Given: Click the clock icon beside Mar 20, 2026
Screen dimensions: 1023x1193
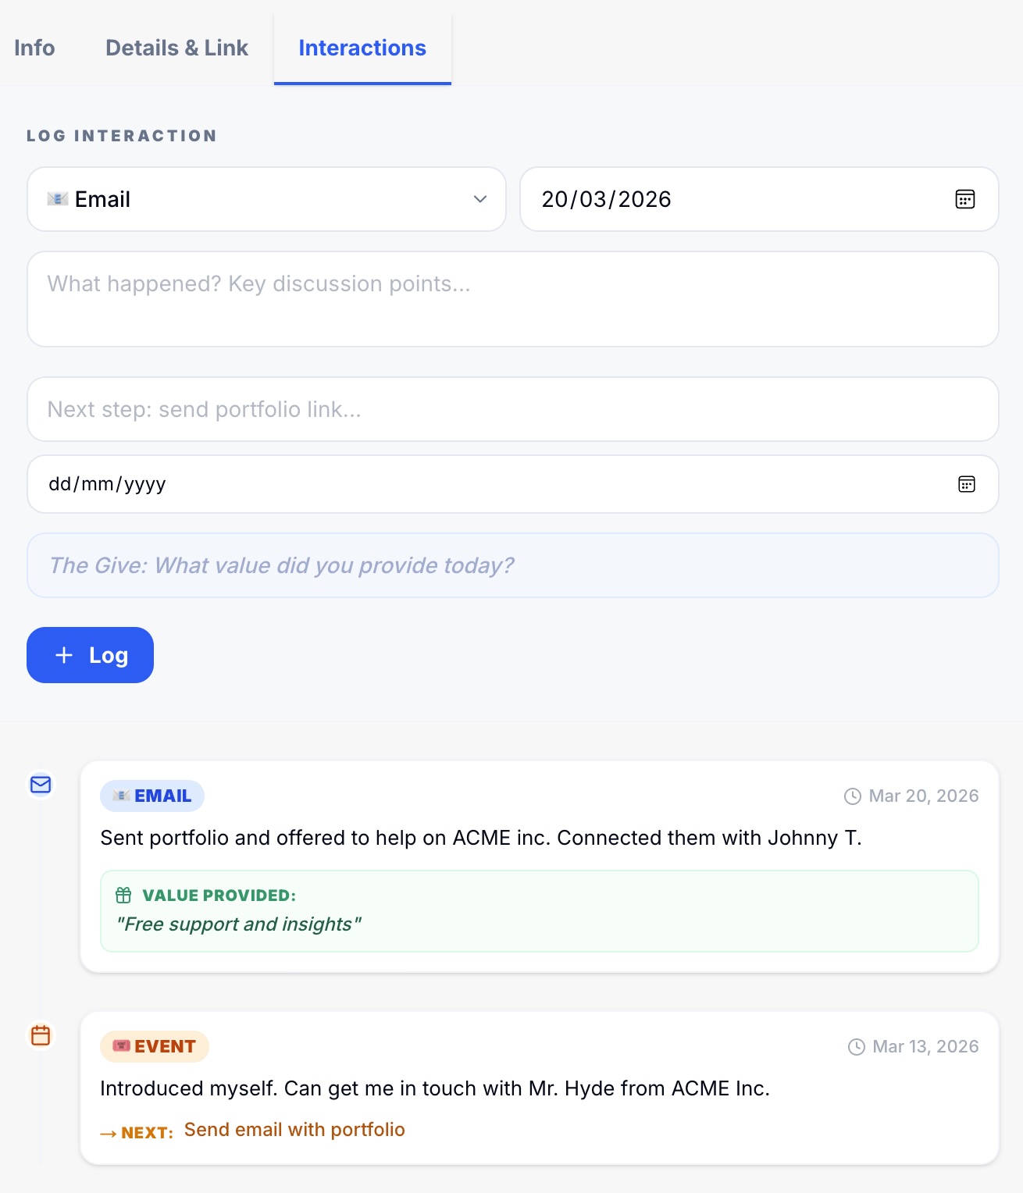Looking at the screenshot, I should 853,796.
